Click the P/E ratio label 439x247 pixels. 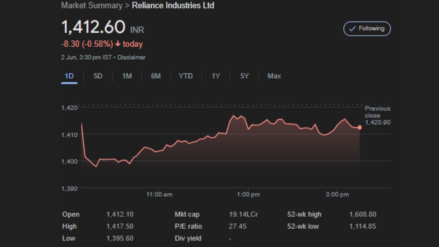[188, 226]
